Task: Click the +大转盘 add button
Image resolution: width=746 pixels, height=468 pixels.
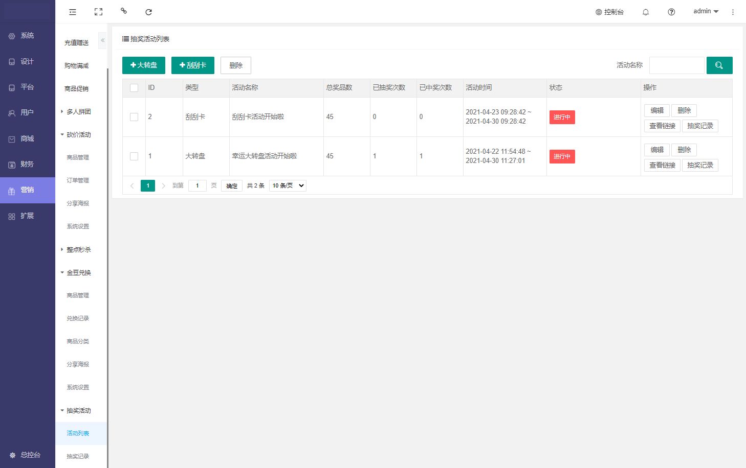Action: click(x=143, y=65)
